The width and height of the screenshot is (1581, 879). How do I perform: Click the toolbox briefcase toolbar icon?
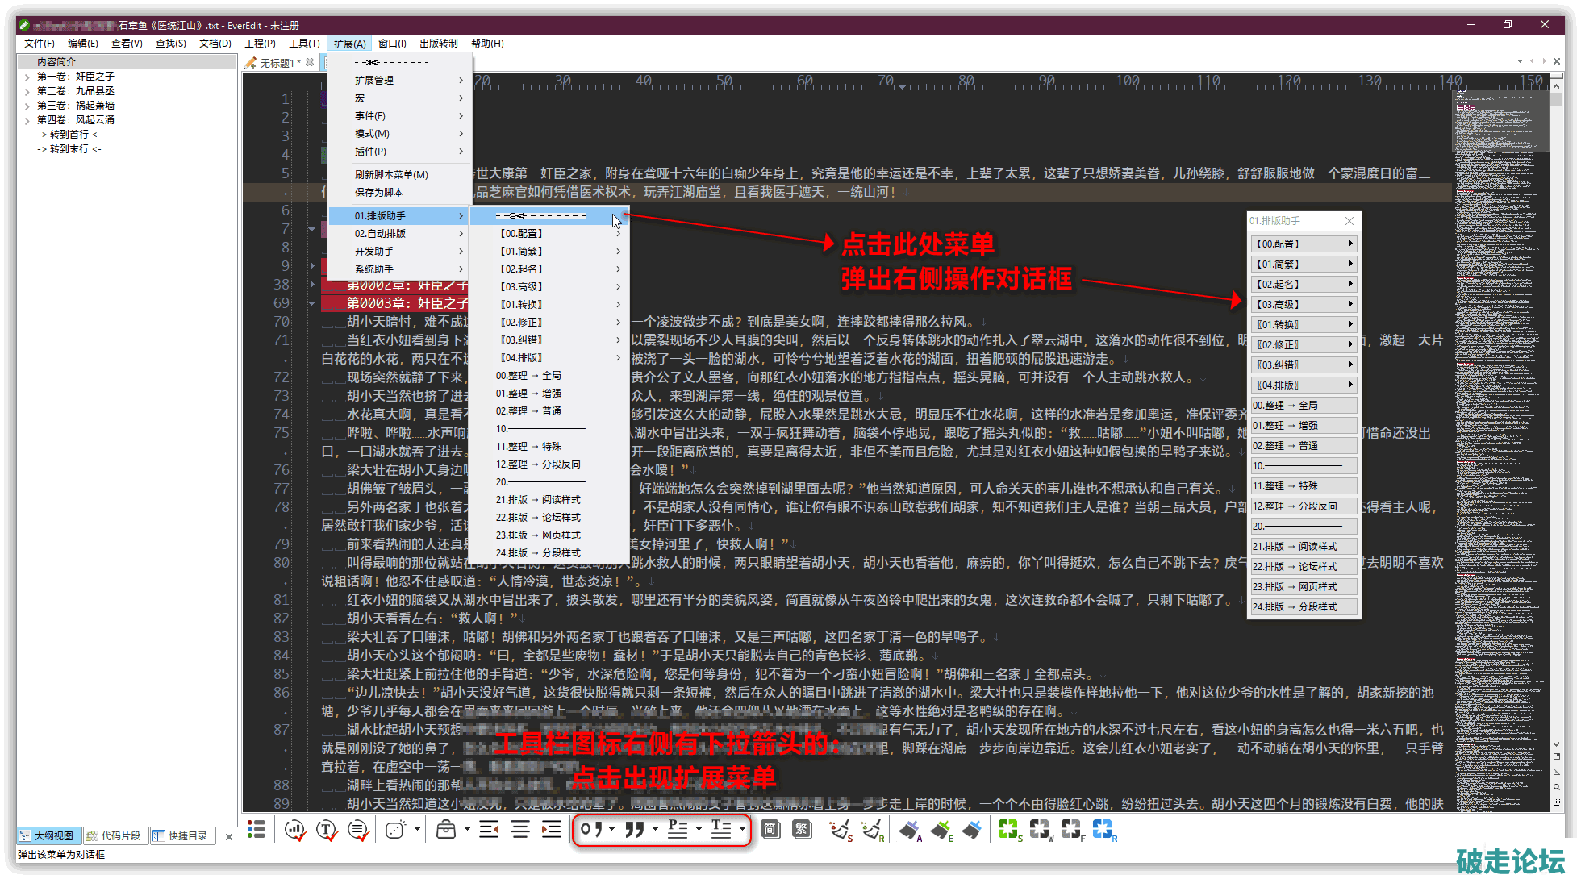tap(446, 829)
